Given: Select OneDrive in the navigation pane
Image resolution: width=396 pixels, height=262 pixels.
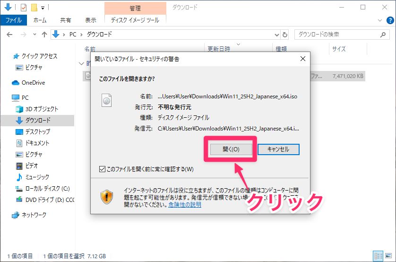Looking at the screenshot, I should pyautogui.click(x=33, y=83).
